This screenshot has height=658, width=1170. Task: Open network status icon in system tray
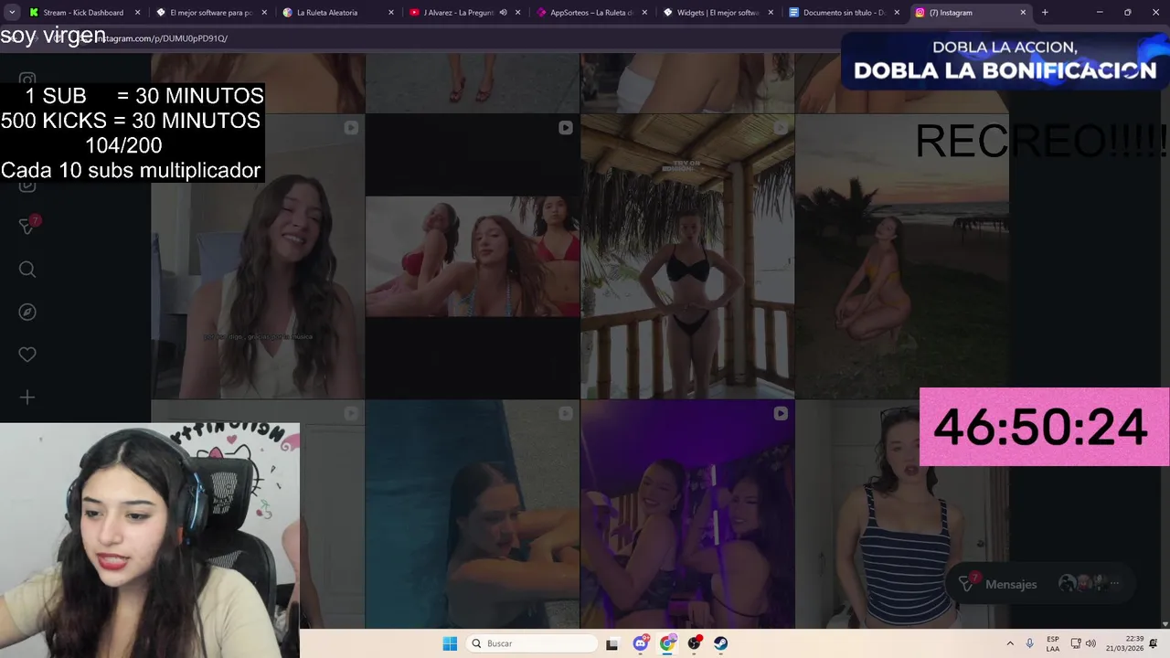click(x=1076, y=643)
